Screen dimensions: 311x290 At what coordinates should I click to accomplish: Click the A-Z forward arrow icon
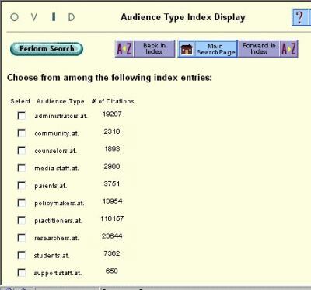(x=288, y=49)
